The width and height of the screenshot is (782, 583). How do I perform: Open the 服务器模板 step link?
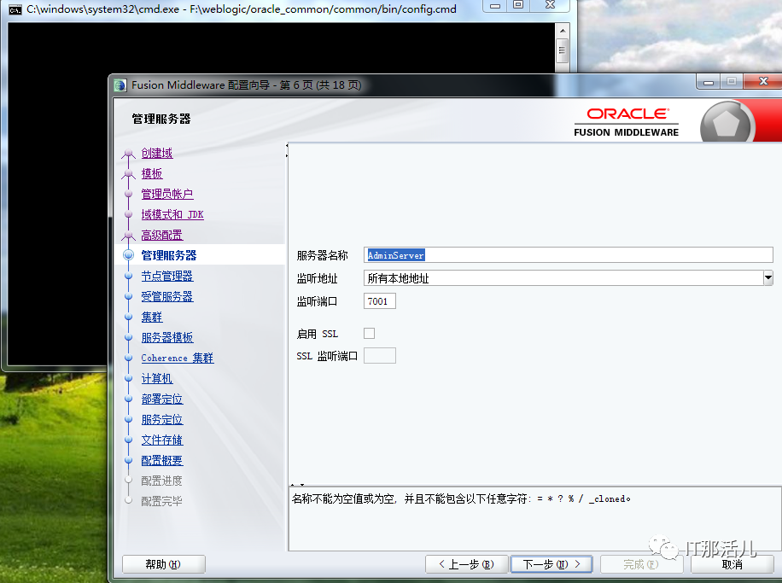point(167,338)
